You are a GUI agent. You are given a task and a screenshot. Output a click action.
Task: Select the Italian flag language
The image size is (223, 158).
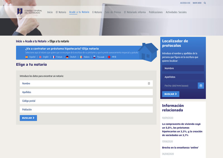click(x=81, y=57)
